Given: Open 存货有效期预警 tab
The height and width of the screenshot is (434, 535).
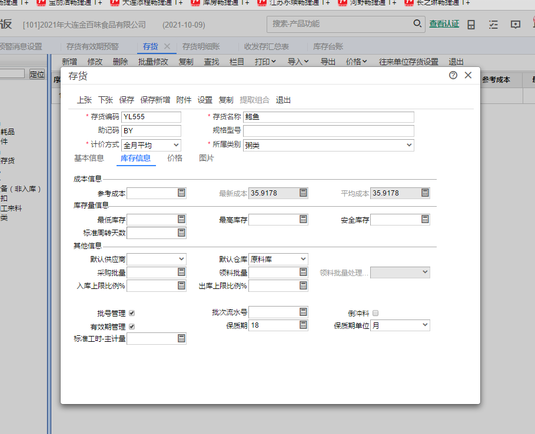Looking at the screenshot, I should pyautogui.click(x=92, y=46).
